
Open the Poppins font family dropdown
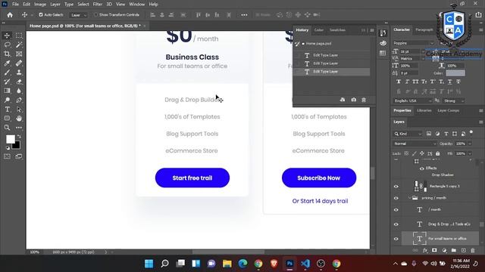point(414,43)
